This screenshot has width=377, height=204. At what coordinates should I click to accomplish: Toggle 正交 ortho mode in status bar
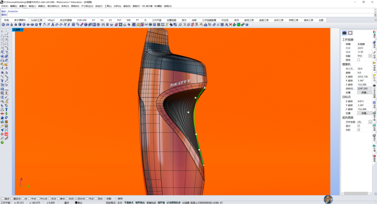[x=120, y=203]
